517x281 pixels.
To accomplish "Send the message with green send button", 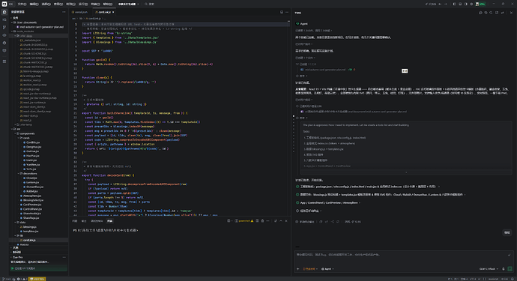I will coord(510,269).
